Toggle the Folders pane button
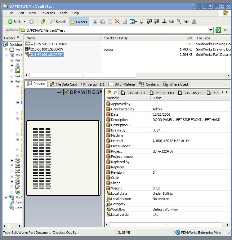 (79, 22)
